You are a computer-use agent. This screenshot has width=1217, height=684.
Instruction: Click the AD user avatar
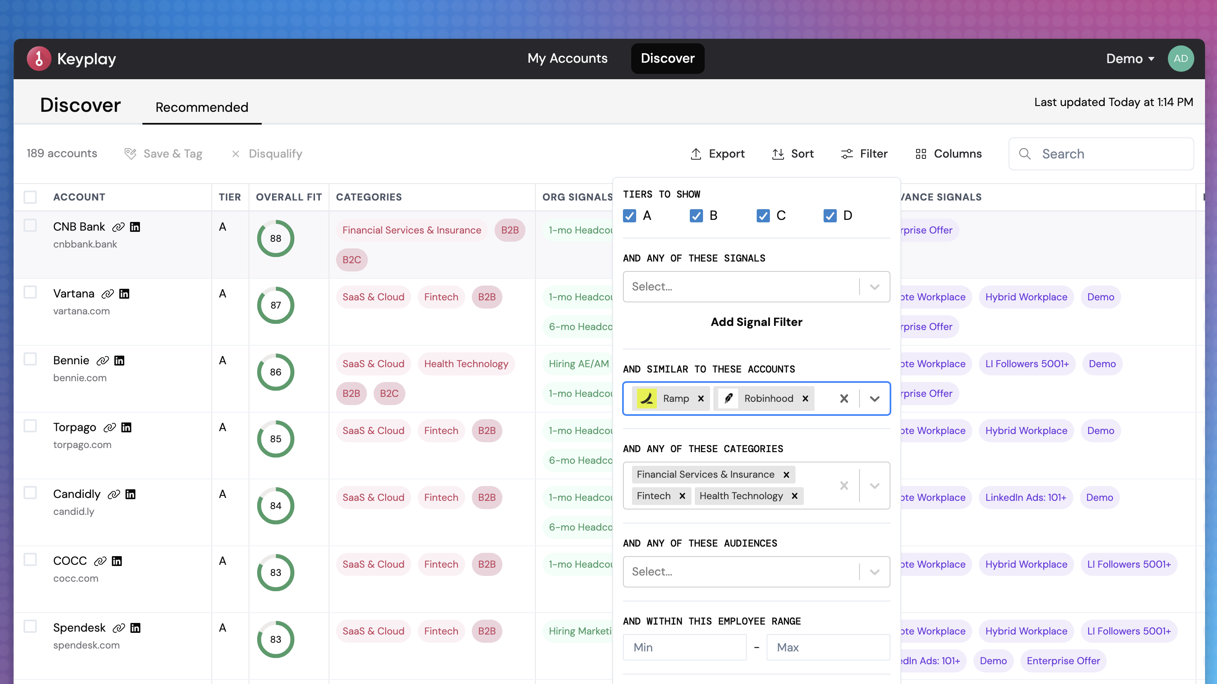pos(1181,59)
